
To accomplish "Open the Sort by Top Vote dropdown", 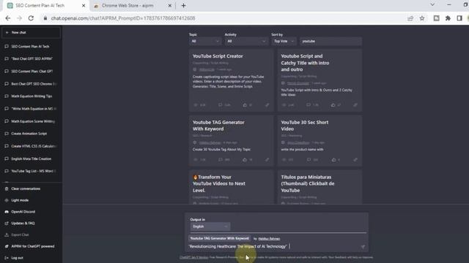I will coord(284,41).
